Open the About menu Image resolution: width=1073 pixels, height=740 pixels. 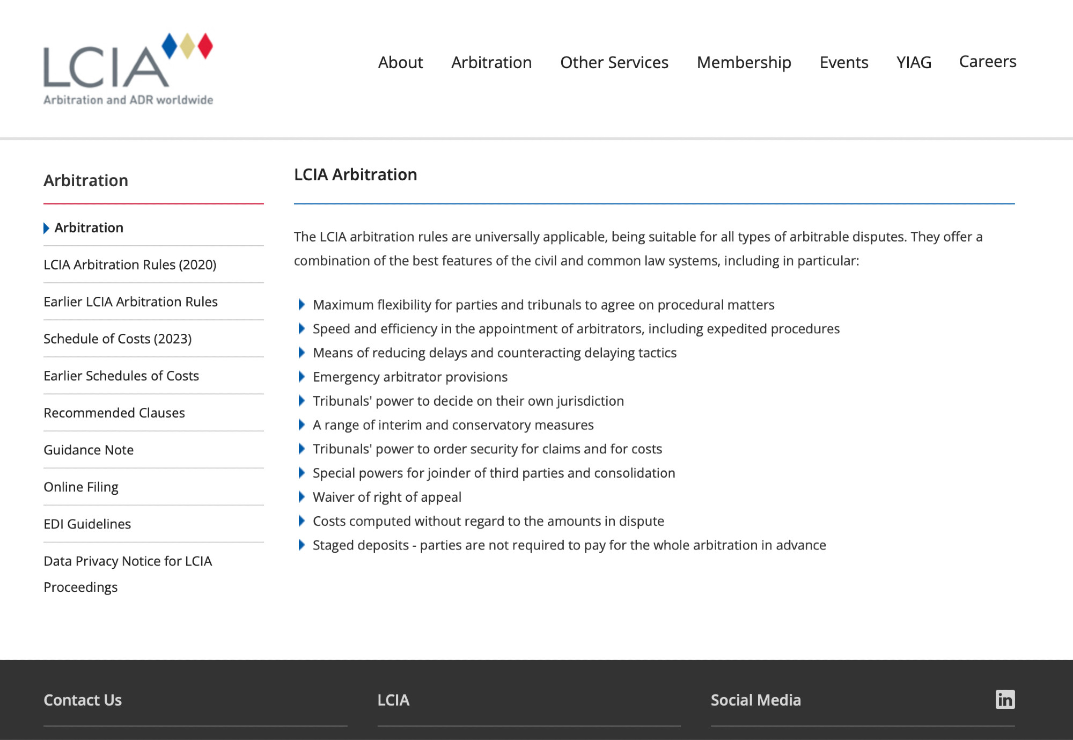(400, 62)
